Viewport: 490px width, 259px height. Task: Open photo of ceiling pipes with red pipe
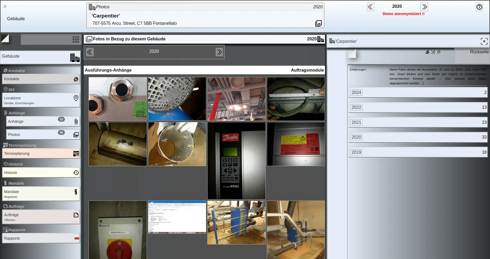pos(236,99)
